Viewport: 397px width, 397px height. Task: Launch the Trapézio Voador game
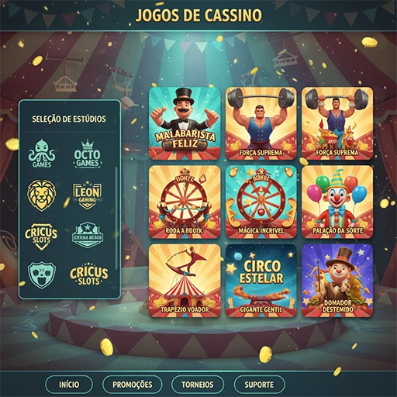coord(185,281)
